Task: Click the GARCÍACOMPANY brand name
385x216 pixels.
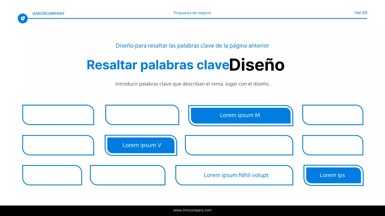Action: point(48,13)
